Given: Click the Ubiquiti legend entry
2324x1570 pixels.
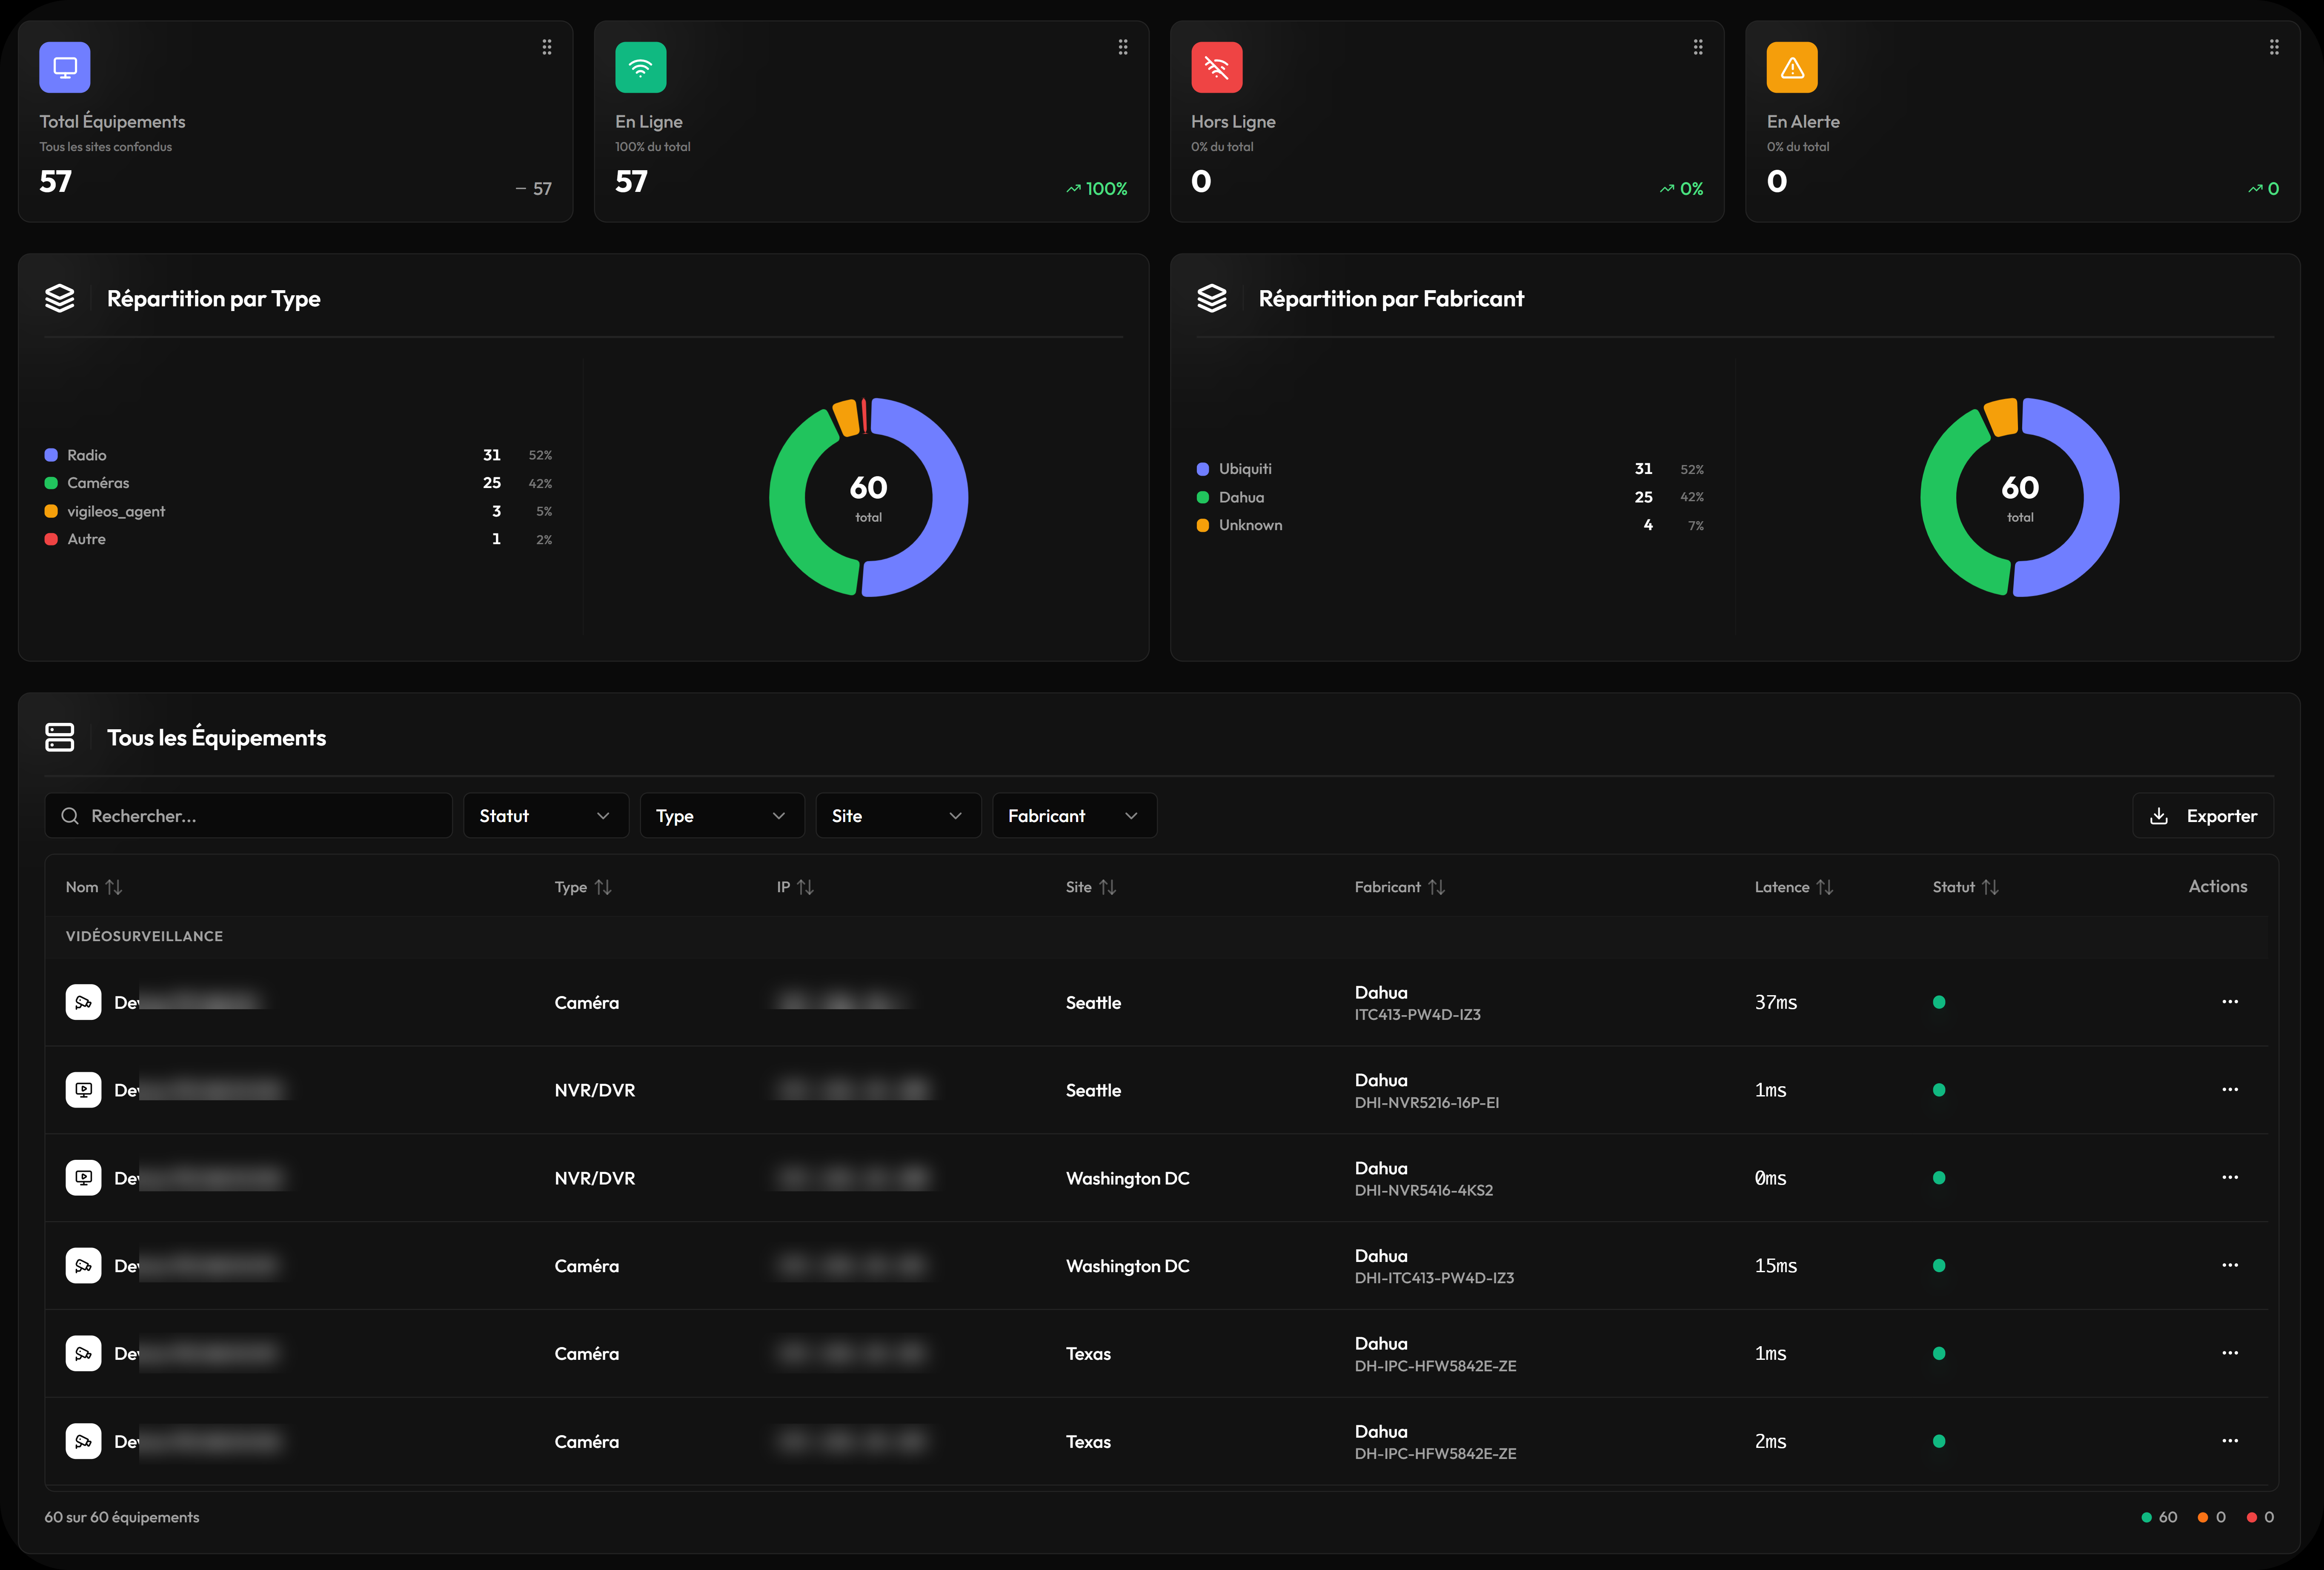Looking at the screenshot, I should point(1450,469).
